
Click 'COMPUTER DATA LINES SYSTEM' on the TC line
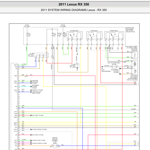(37, 92)
